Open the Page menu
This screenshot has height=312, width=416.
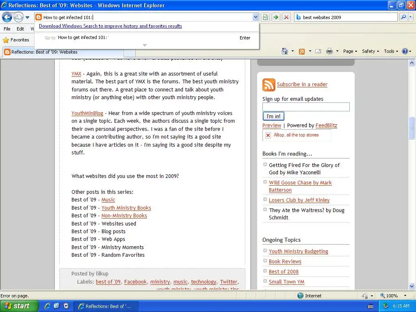(x=350, y=51)
